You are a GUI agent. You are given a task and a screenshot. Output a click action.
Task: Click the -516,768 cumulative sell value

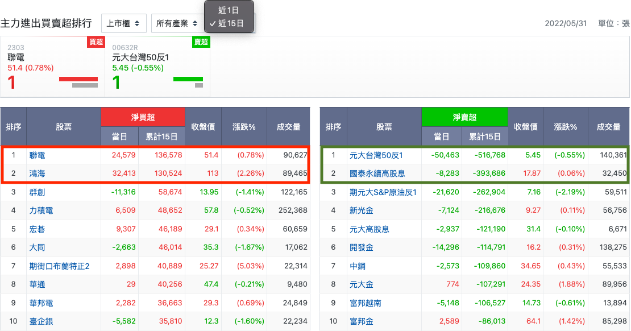point(490,155)
